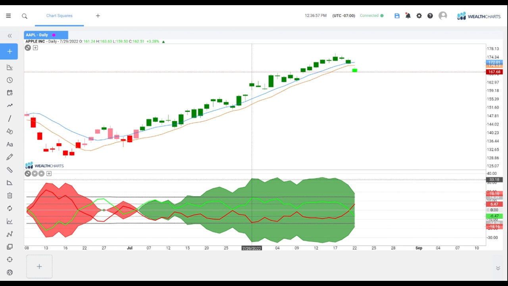Click the 7/29/2022 date marker on axis
The height and width of the screenshot is (286, 508).
[252, 248]
